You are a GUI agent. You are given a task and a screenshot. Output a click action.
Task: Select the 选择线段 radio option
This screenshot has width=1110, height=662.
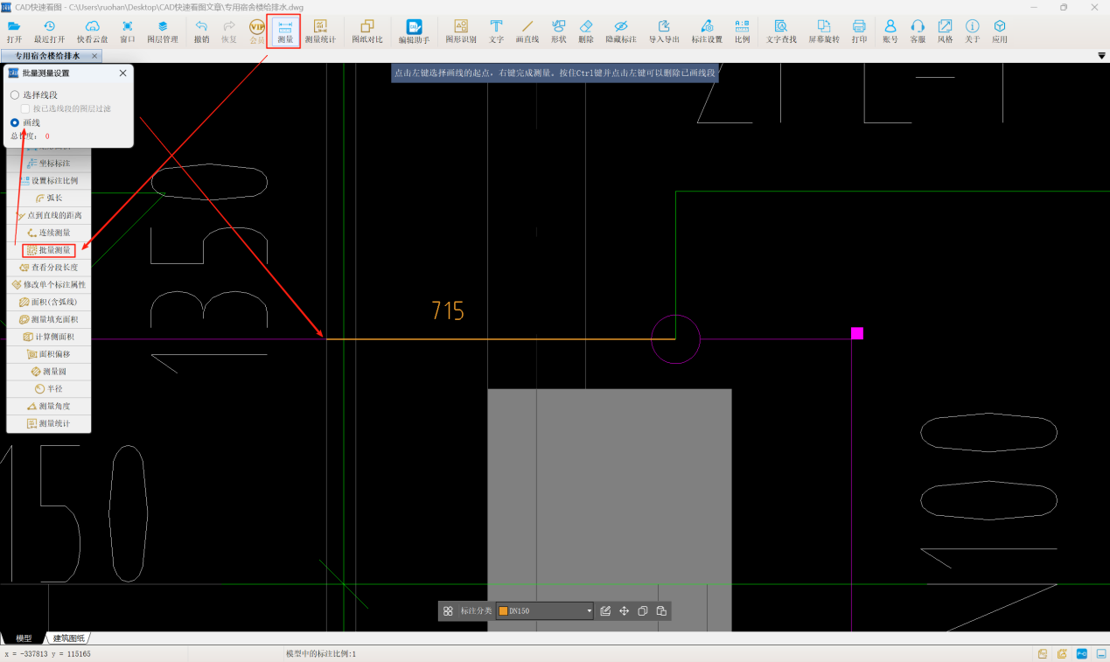[15, 94]
